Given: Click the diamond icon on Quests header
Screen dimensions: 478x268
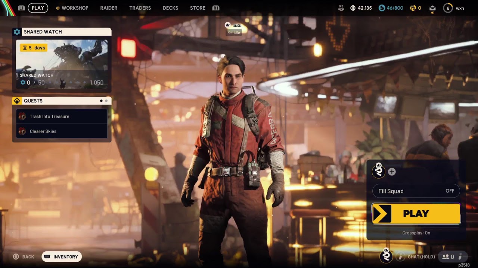Looking at the screenshot, I should (x=17, y=101).
